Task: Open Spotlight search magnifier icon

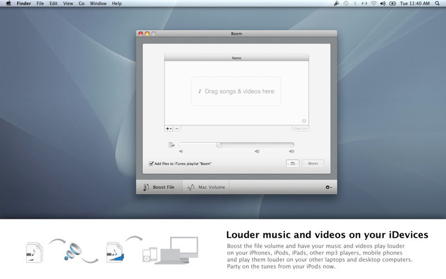Action: tap(437, 3)
